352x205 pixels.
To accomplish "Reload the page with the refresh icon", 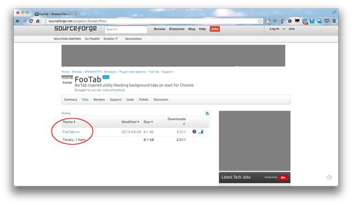I will point(31,21).
